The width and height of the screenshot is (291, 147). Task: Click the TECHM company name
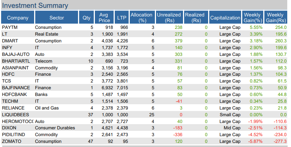pos(10,101)
